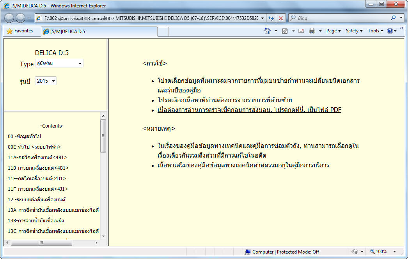408x259 pixels.
Task: Open the รุ่นปี dropdown showing 2015
Action: (46, 81)
